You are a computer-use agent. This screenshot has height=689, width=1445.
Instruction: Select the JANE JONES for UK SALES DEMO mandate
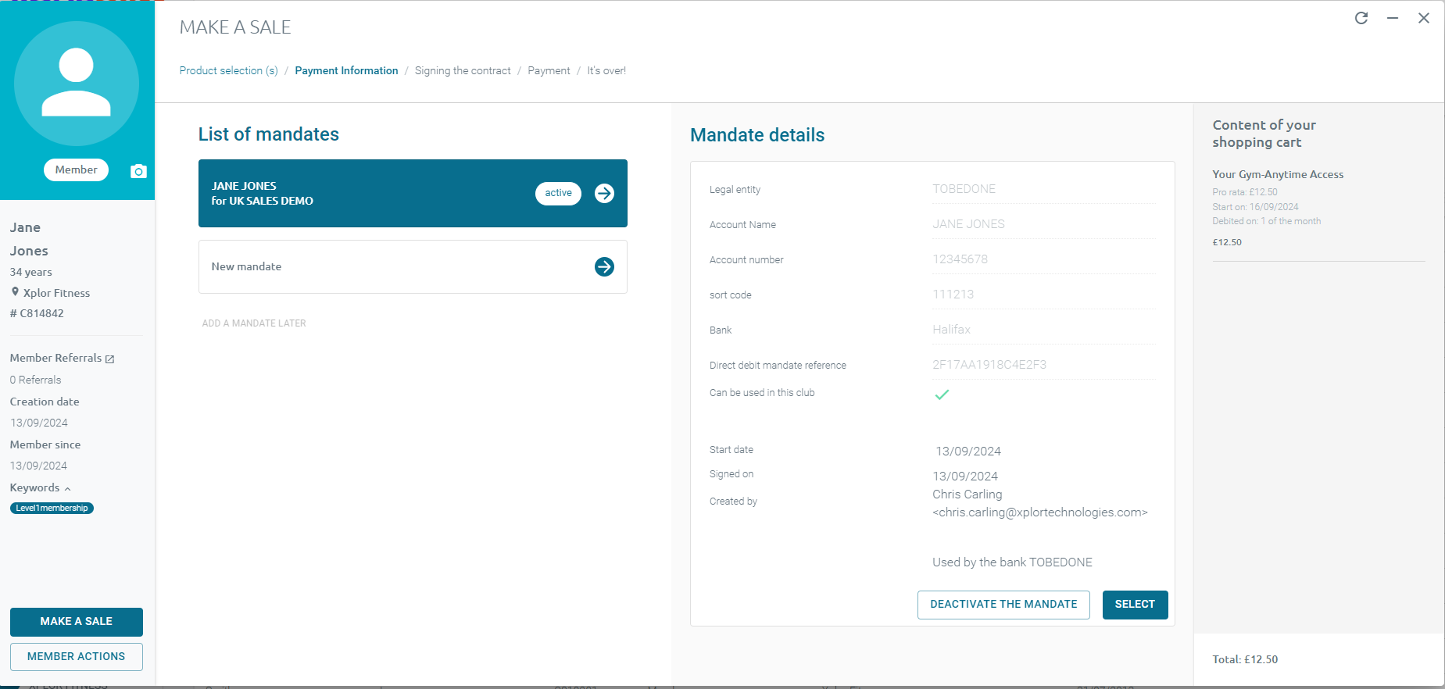(413, 193)
